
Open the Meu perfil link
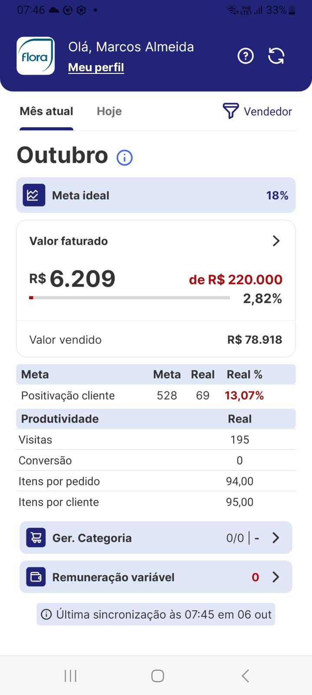[x=96, y=67]
